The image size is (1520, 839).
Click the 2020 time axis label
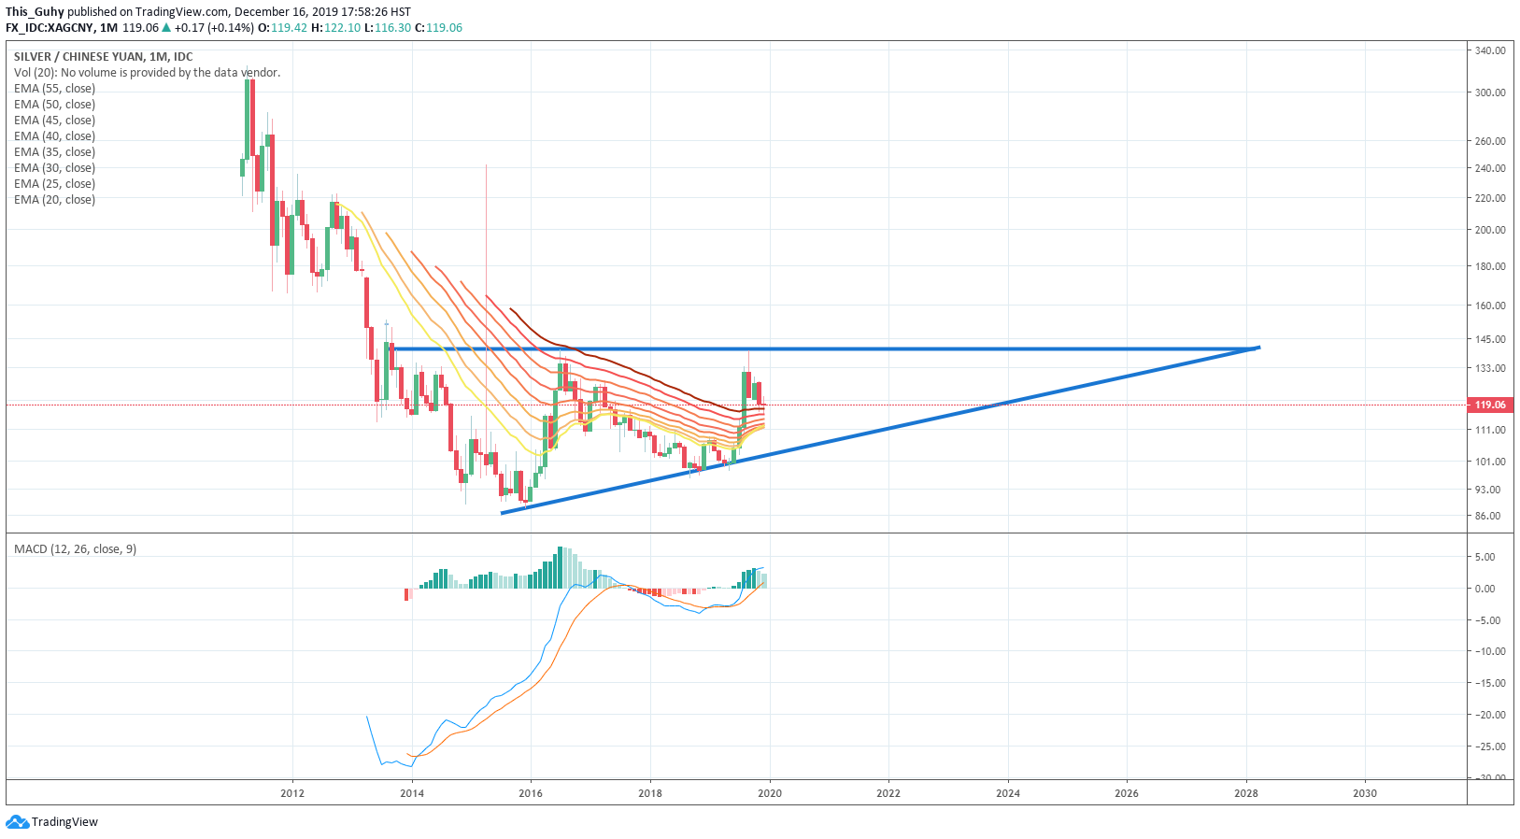pyautogui.click(x=770, y=793)
